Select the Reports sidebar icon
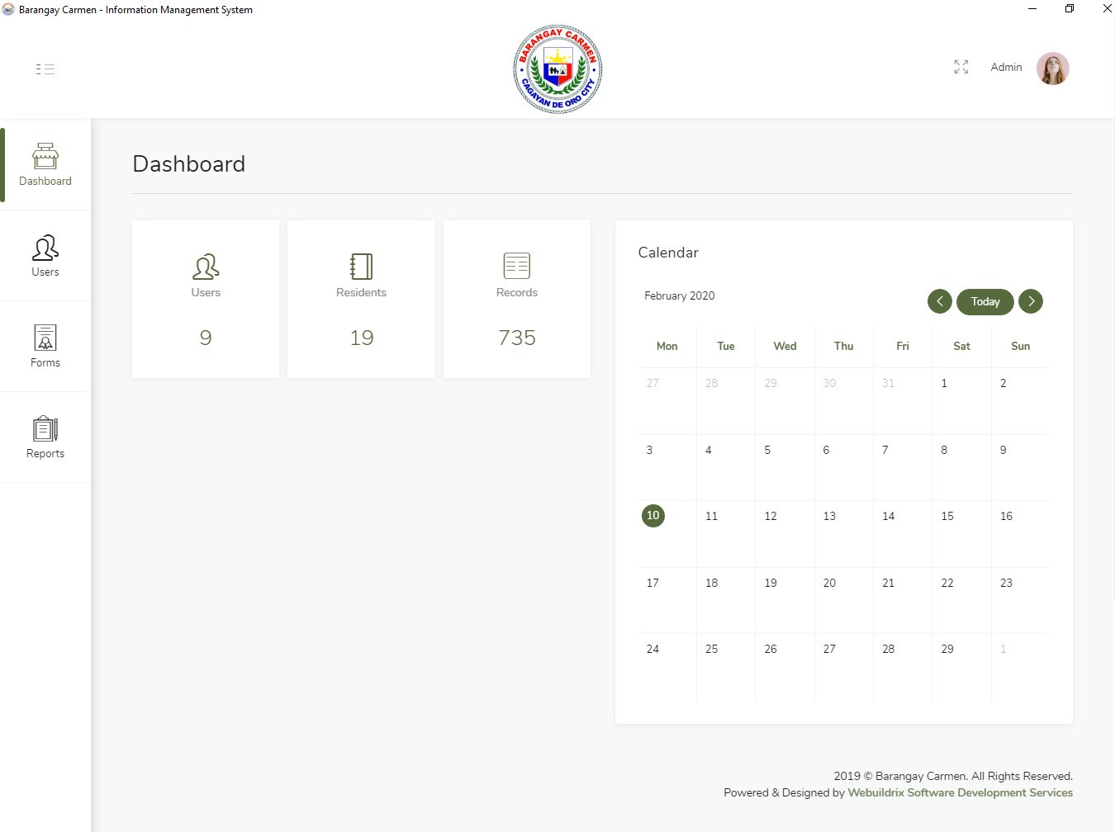Image resolution: width=1115 pixels, height=832 pixels. click(x=45, y=429)
